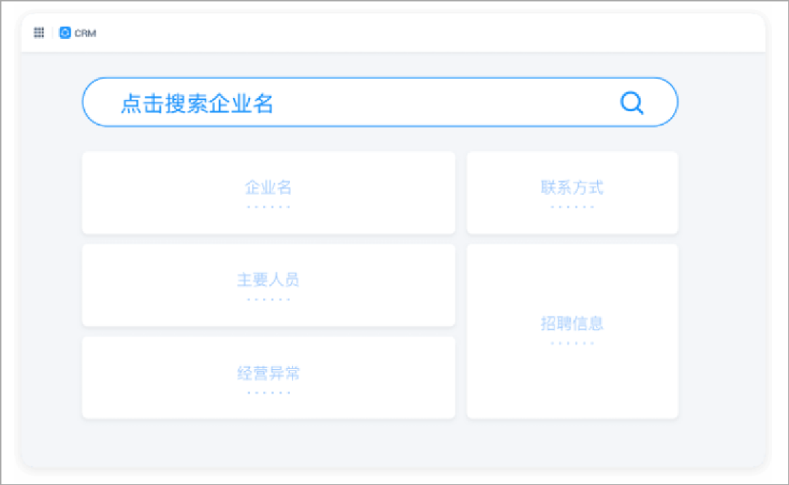Open the 招聘信息 (recruitment) card
Screen dimensions: 789x485
[x=572, y=331]
